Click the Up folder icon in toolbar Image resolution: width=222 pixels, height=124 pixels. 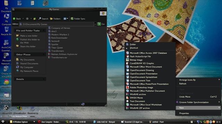click(x=35, y=19)
